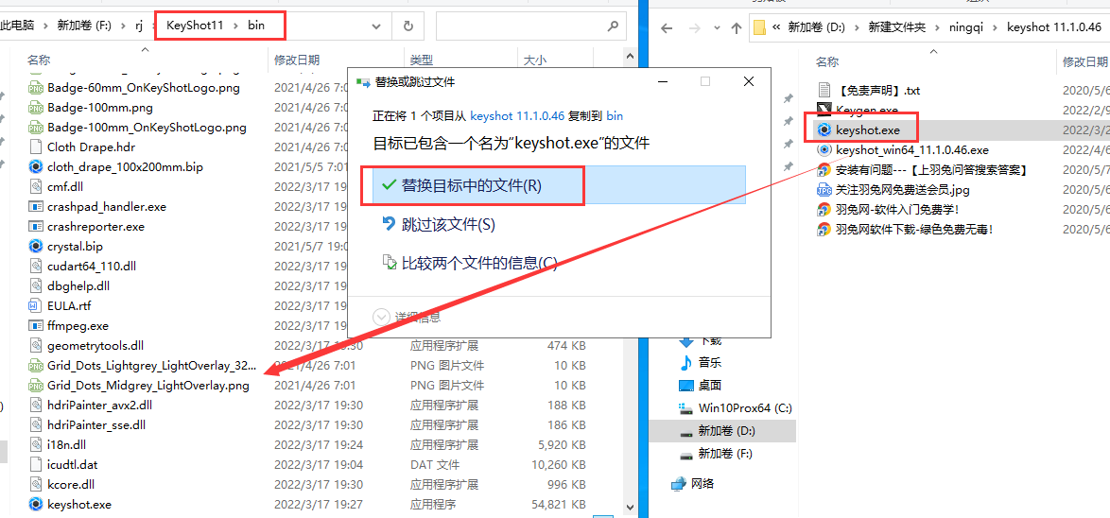The image size is (1110, 518).
Task: Select 安装有问题 shortcut icon
Action: (824, 169)
